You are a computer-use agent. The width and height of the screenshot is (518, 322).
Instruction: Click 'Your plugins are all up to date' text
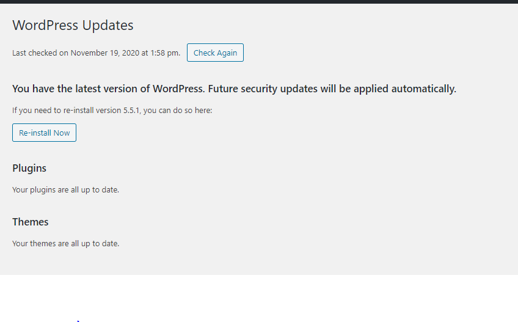click(x=65, y=190)
